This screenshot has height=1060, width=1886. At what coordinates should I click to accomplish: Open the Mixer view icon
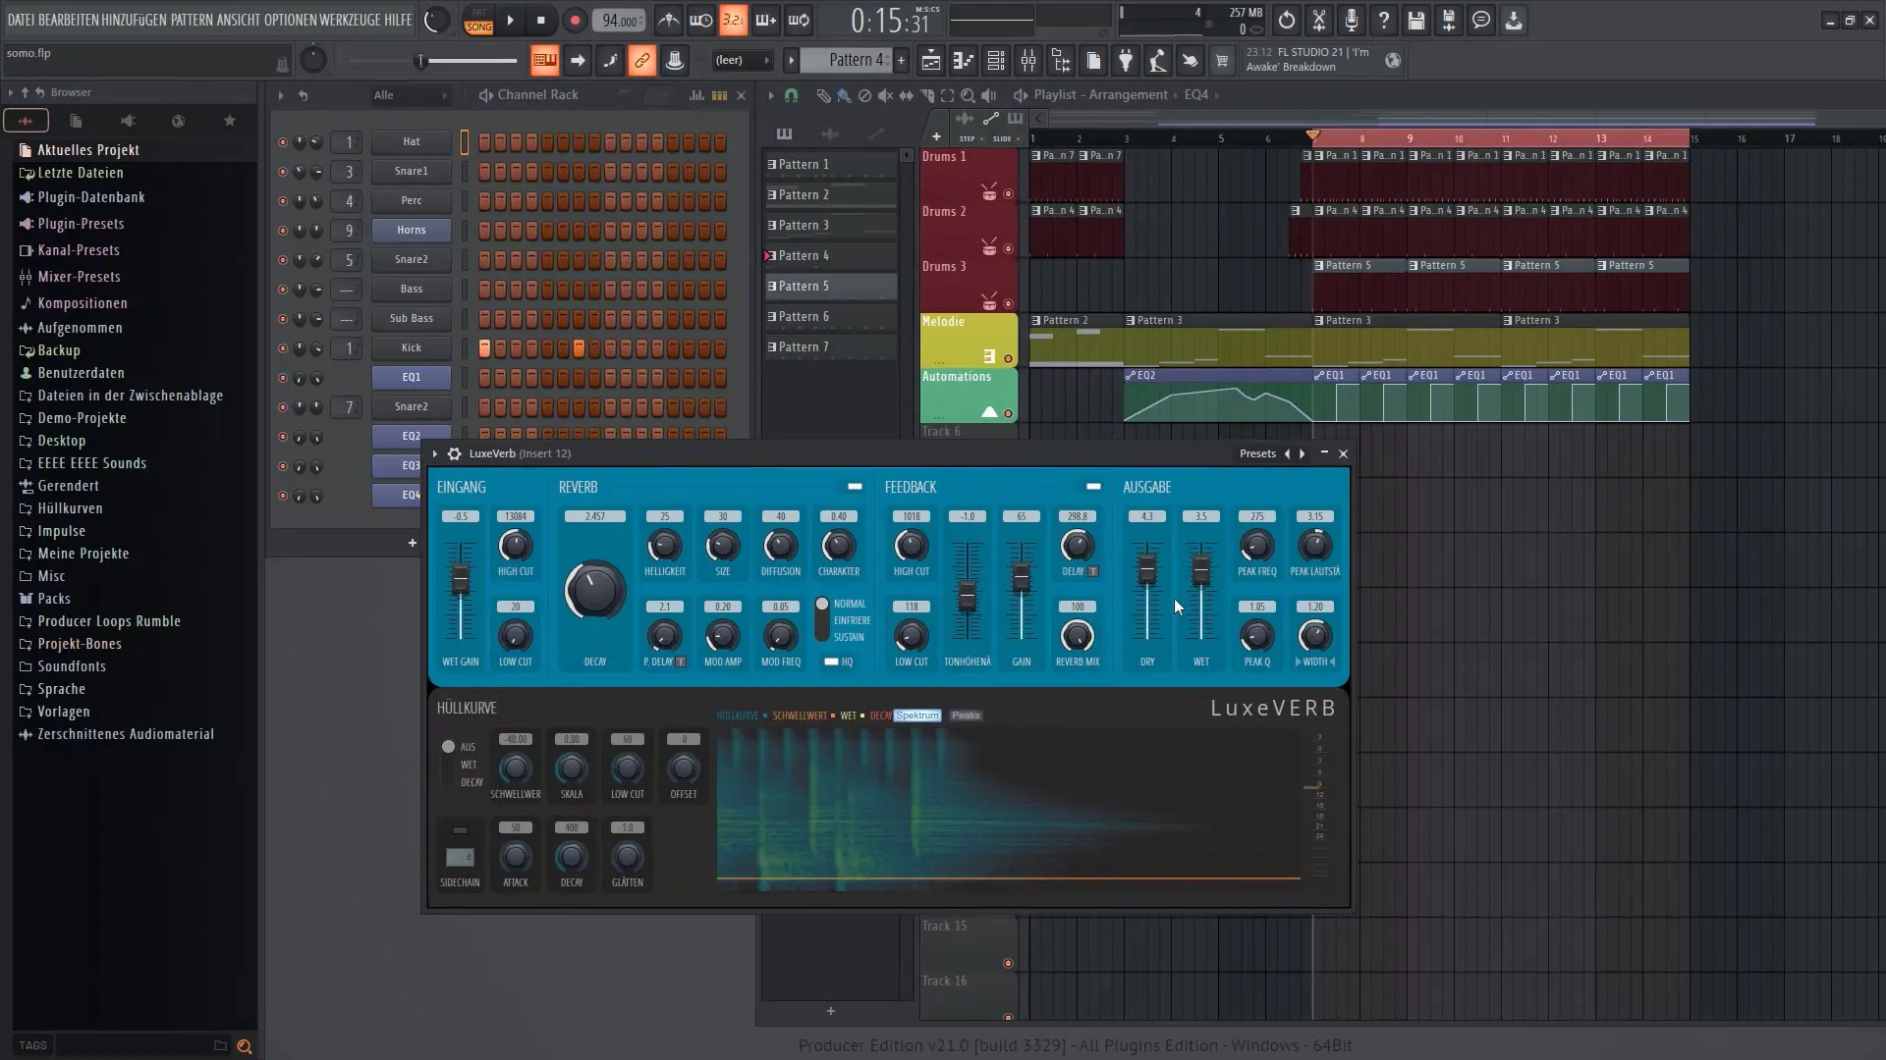pos(1028,61)
